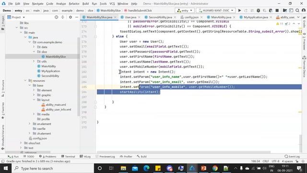Change UTF-8 file encoding in status bar

point(275,161)
